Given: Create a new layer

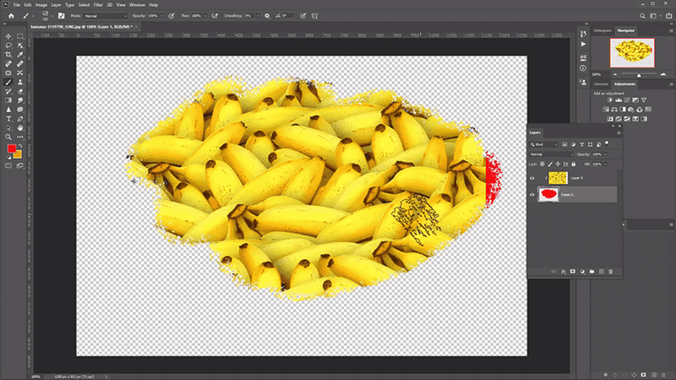Looking at the screenshot, I should click(601, 271).
